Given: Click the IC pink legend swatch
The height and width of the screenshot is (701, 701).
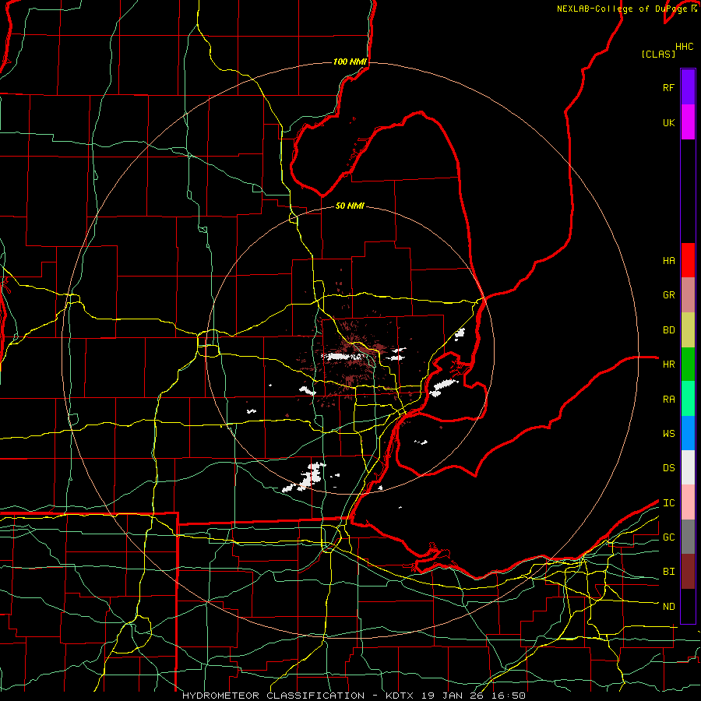Looking at the screenshot, I should [688, 502].
